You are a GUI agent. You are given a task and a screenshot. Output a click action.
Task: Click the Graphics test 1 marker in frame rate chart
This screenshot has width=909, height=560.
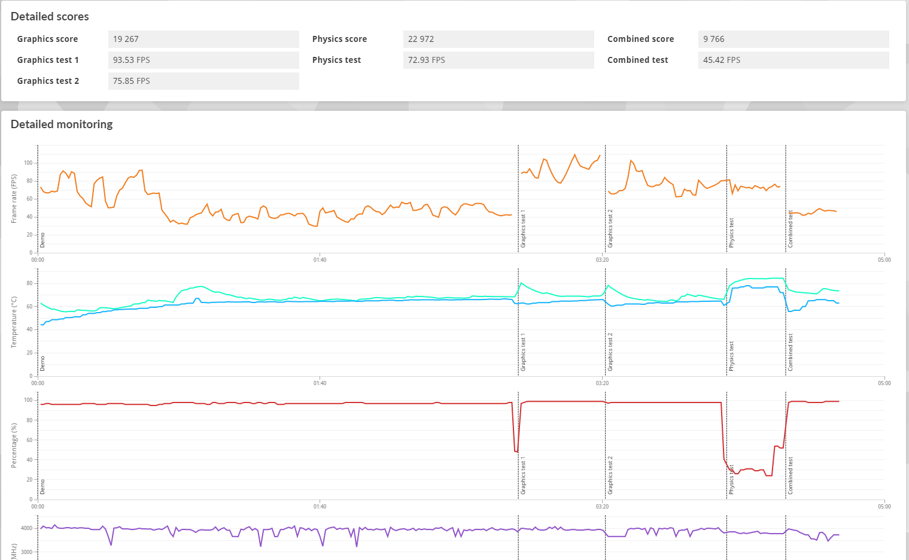pos(523,229)
